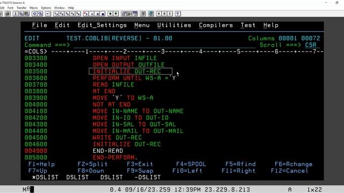Image resolution: width=344 pixels, height=193 pixels.
Task: Click the Print toolbar icon
Action: coord(8,14)
